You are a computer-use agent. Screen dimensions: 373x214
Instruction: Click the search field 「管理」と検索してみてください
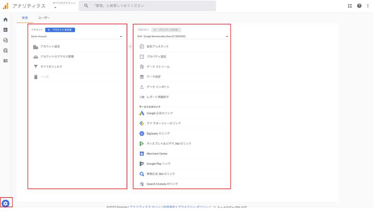point(147,6)
